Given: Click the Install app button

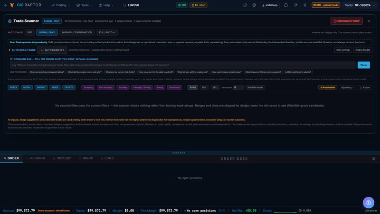Looking at the screenshot, I should (x=269, y=5).
